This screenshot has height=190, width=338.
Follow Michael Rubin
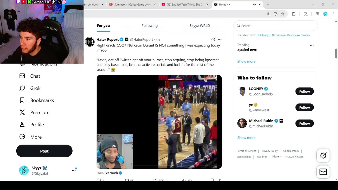pyautogui.click(x=304, y=123)
